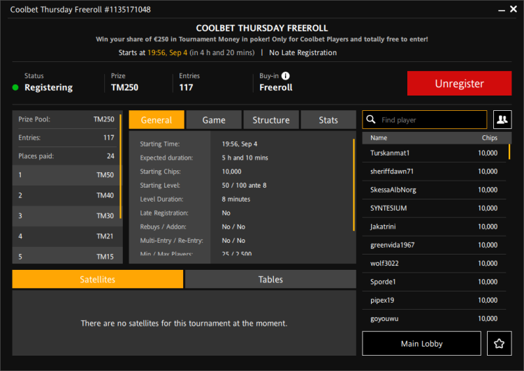Click the window title Coolbet Thursday Freeroll #1135171048
Viewport: 524px width, 371px height.
pos(80,9)
